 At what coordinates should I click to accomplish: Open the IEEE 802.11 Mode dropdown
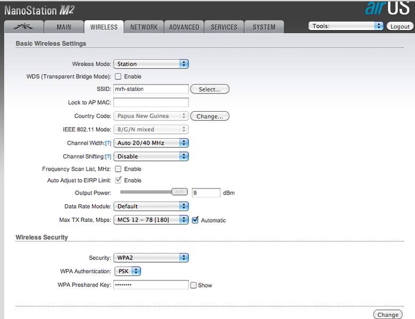coord(151,129)
